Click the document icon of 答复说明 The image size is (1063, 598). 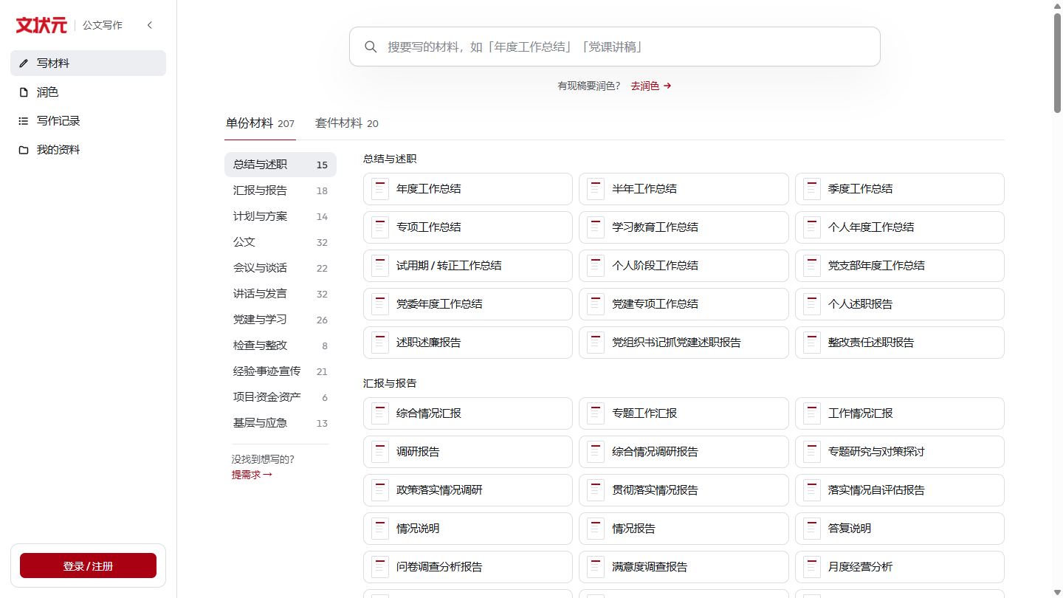812,529
